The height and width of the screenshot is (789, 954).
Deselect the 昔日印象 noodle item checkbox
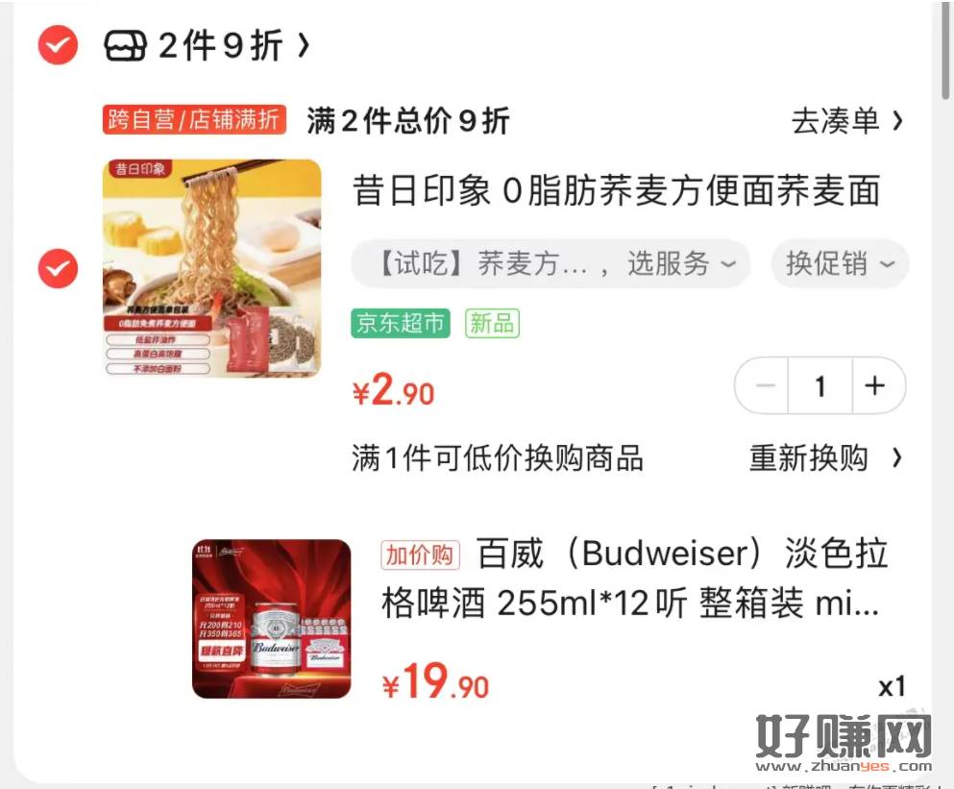tap(58, 268)
